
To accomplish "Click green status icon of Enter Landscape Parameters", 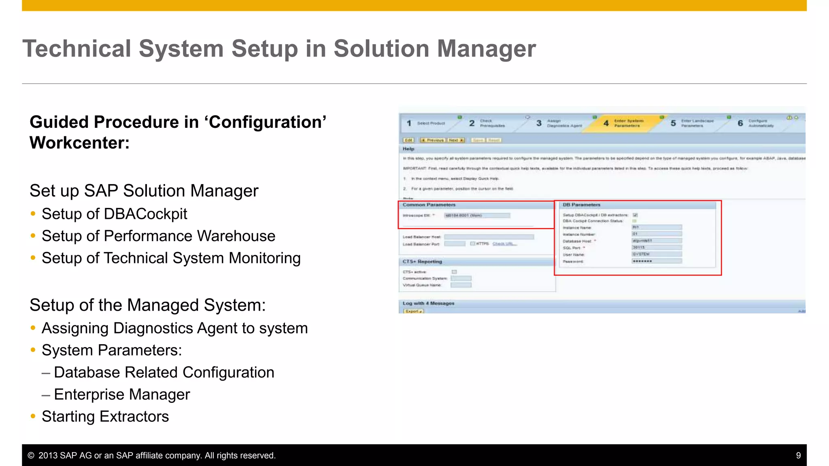I will (729, 117).
